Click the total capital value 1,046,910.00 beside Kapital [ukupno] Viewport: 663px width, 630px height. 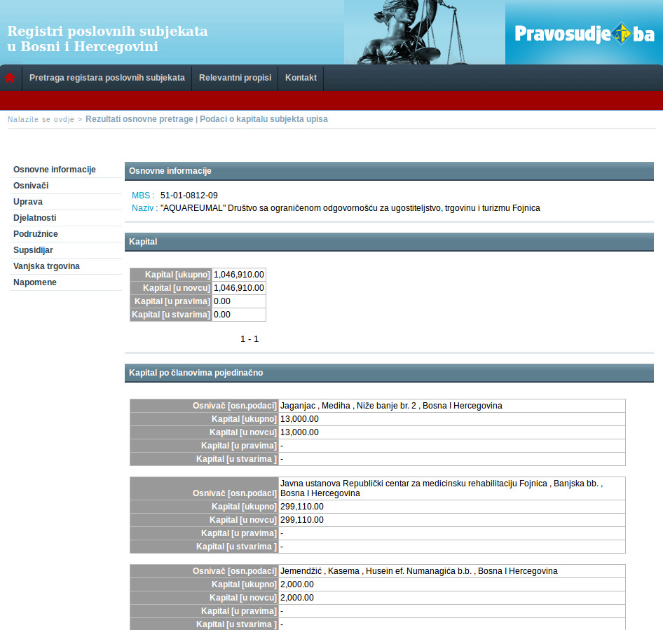(238, 275)
